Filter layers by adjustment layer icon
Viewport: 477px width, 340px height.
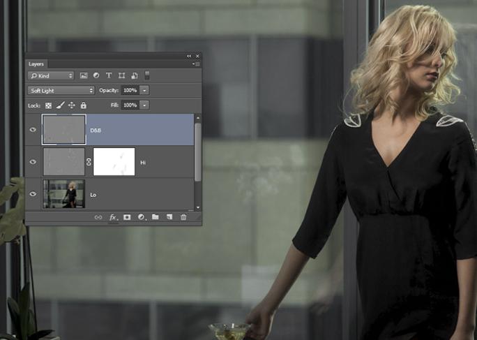coord(96,75)
